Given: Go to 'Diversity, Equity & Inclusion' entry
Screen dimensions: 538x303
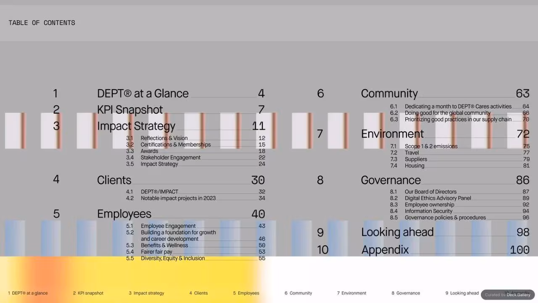Looking at the screenshot, I should (173, 258).
